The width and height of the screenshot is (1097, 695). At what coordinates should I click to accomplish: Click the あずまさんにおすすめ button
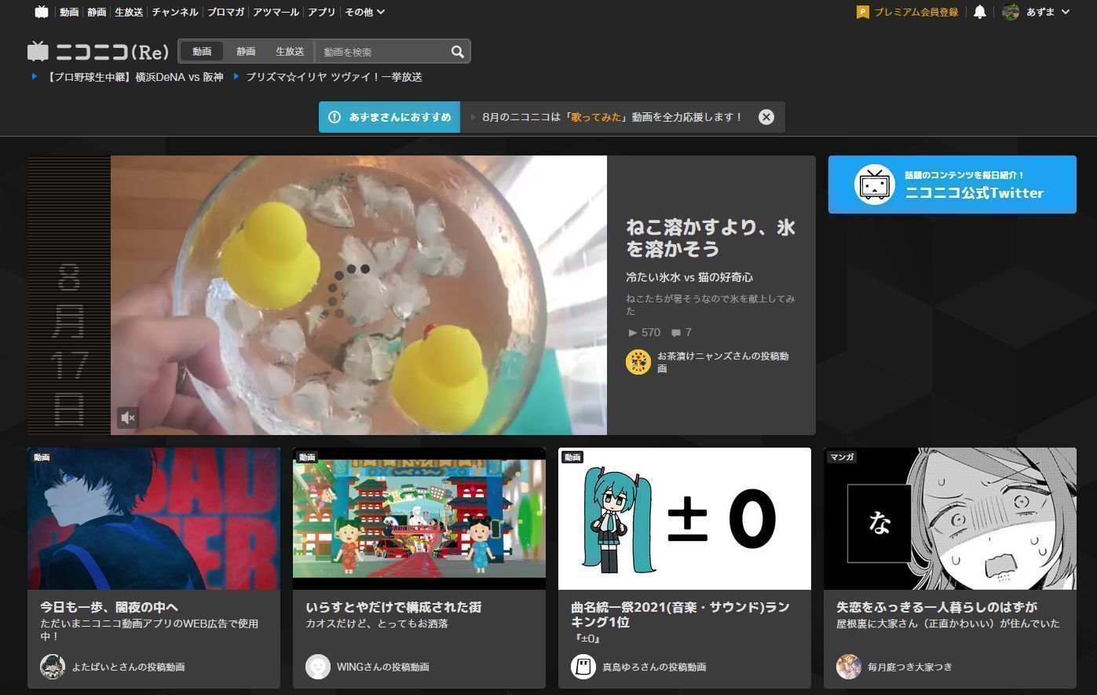[389, 117]
